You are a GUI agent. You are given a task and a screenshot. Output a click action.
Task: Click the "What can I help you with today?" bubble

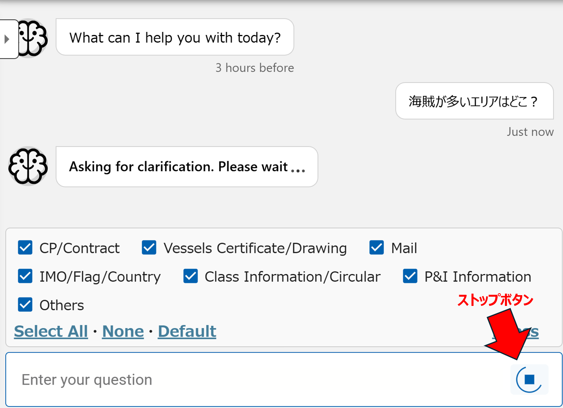coord(175,37)
